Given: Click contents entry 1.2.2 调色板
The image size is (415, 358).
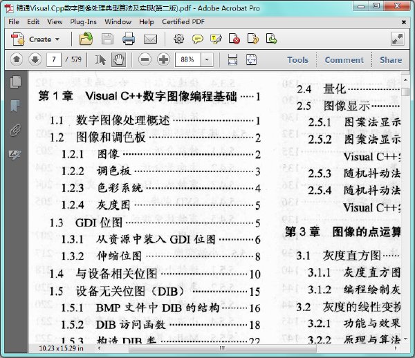Looking at the screenshot, I should 161,171.
